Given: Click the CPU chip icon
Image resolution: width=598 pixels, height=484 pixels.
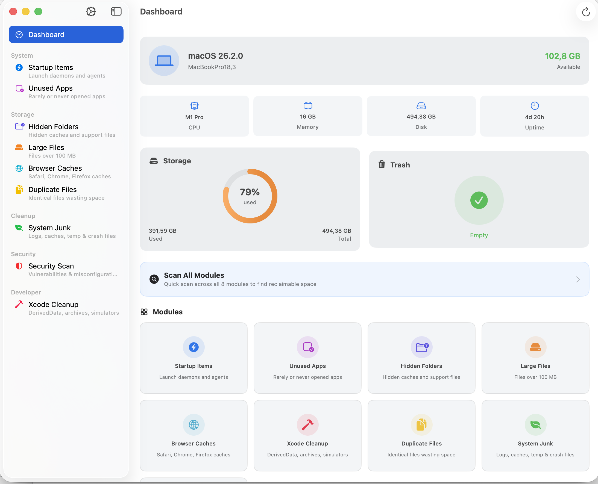Looking at the screenshot, I should coord(194,106).
